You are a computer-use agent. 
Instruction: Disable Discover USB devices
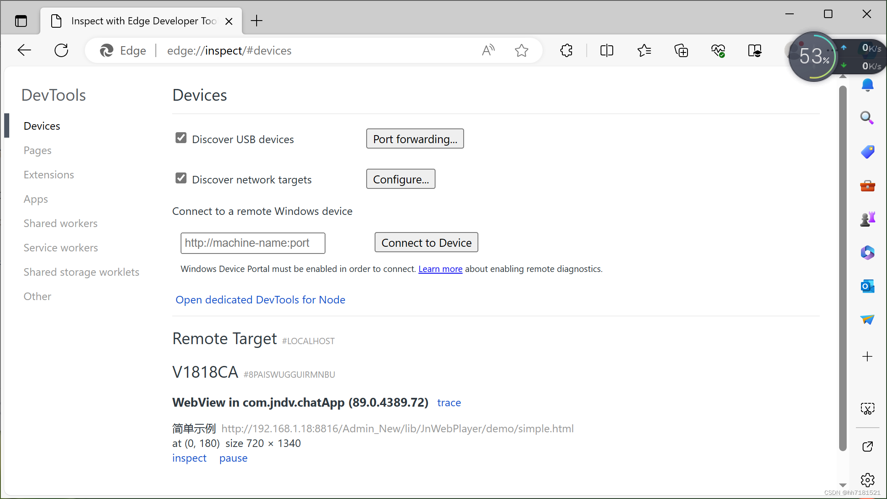click(181, 138)
